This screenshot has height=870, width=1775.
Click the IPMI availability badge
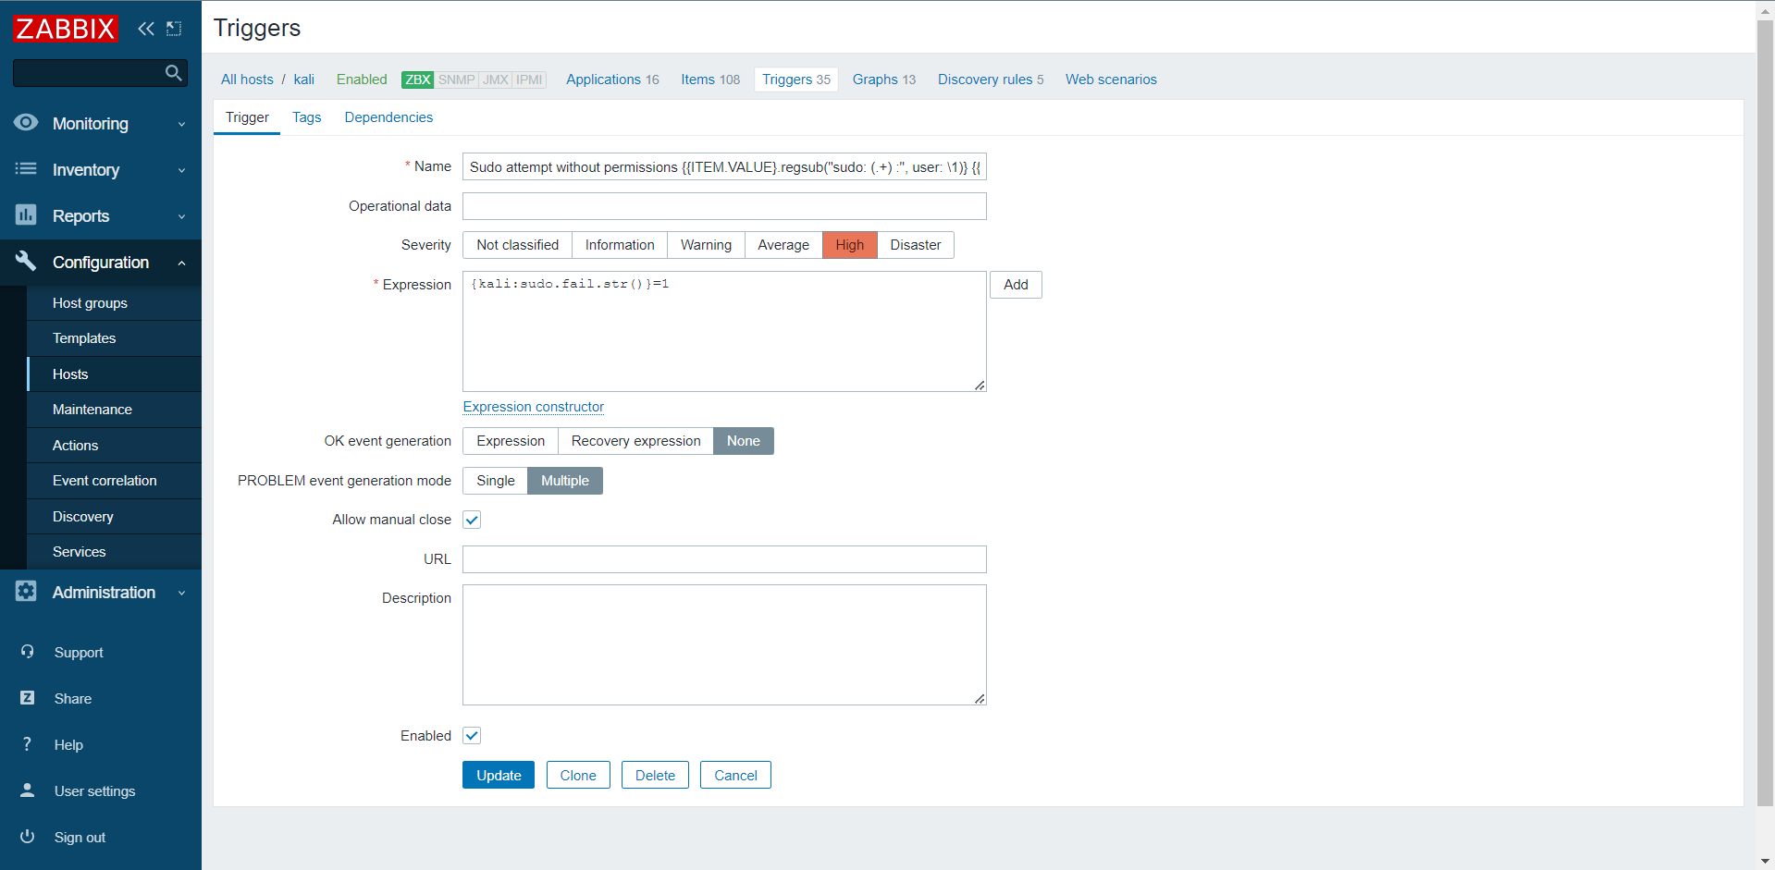(x=529, y=80)
